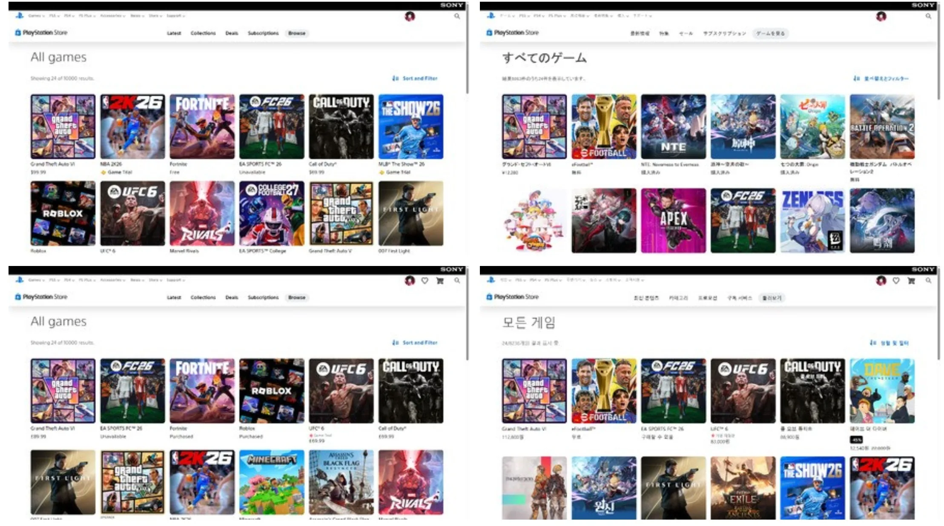Open the Dave the Diver cover, Korean store
944x526 pixels.
882,391
